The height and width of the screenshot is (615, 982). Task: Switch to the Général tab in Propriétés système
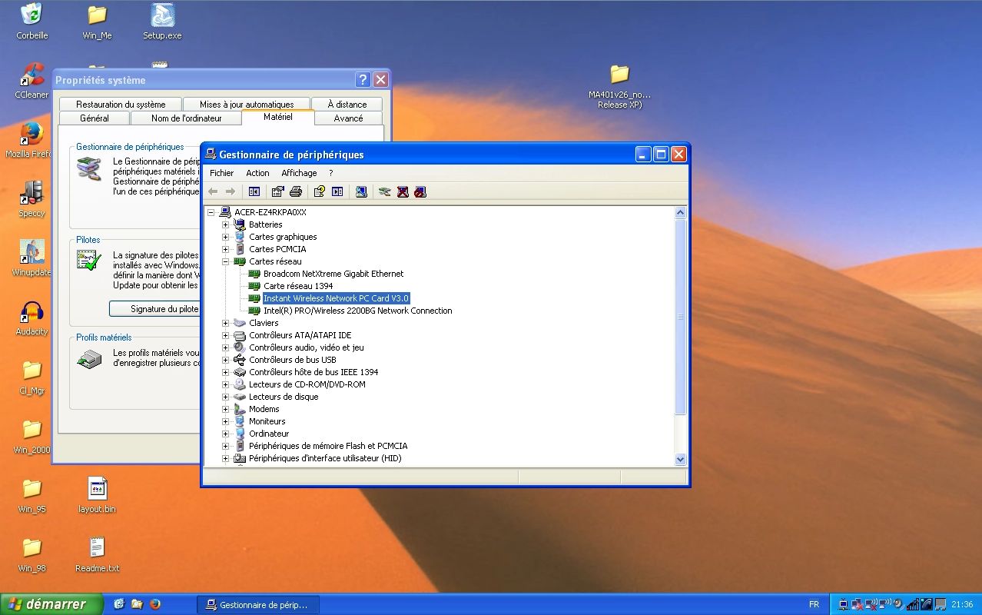[95, 118]
